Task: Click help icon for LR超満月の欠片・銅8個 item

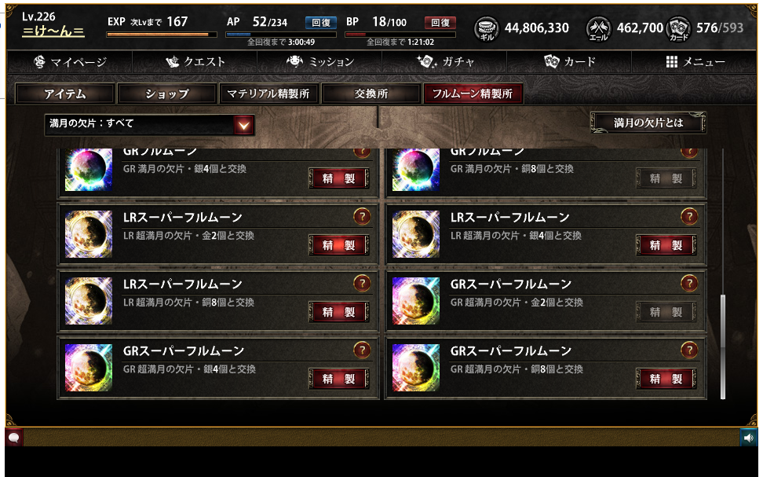Action: click(x=362, y=284)
